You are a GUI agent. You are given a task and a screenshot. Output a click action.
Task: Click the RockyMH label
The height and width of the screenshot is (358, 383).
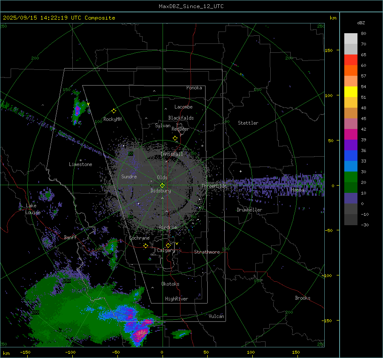click(x=112, y=119)
